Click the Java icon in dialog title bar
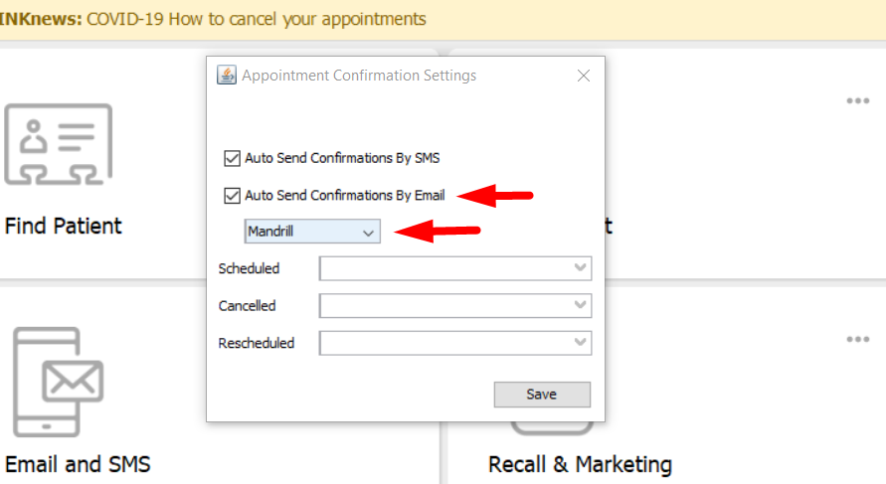This screenshot has height=484, width=886. (x=227, y=76)
